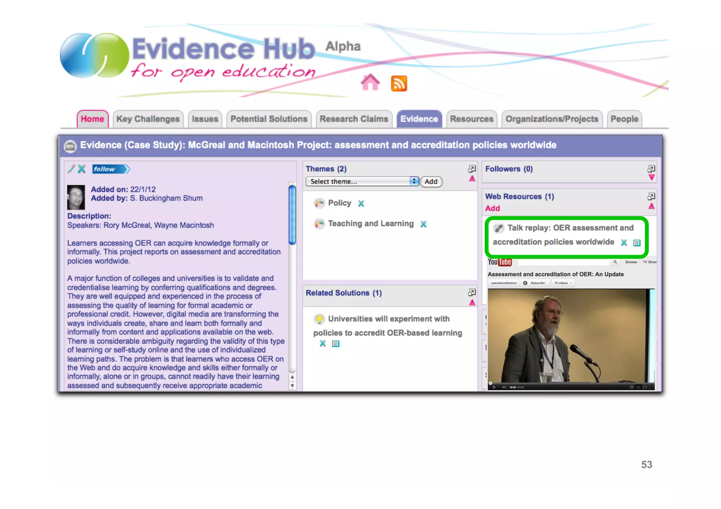721x509 pixels.
Task: Open the Research Claims tab
Action: pyautogui.click(x=353, y=119)
